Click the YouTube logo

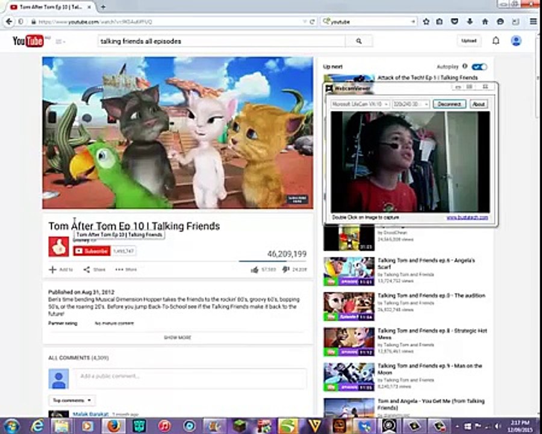click(28, 41)
